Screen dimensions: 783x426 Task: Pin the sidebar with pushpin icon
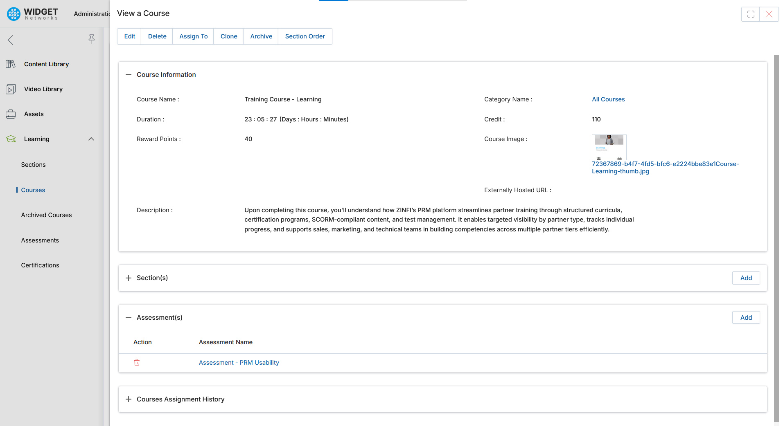[x=91, y=39]
